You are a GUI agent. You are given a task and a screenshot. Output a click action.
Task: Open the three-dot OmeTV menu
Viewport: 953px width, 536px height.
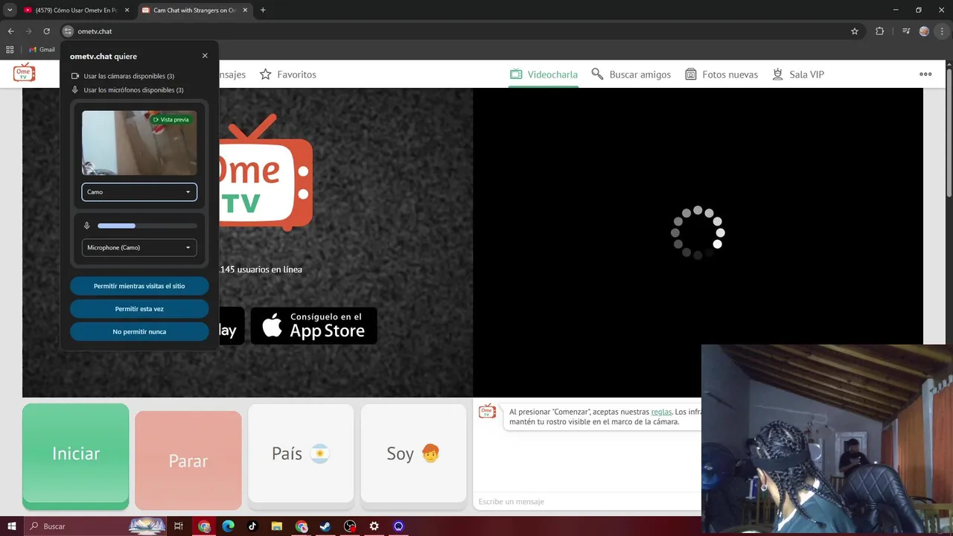tap(925, 74)
